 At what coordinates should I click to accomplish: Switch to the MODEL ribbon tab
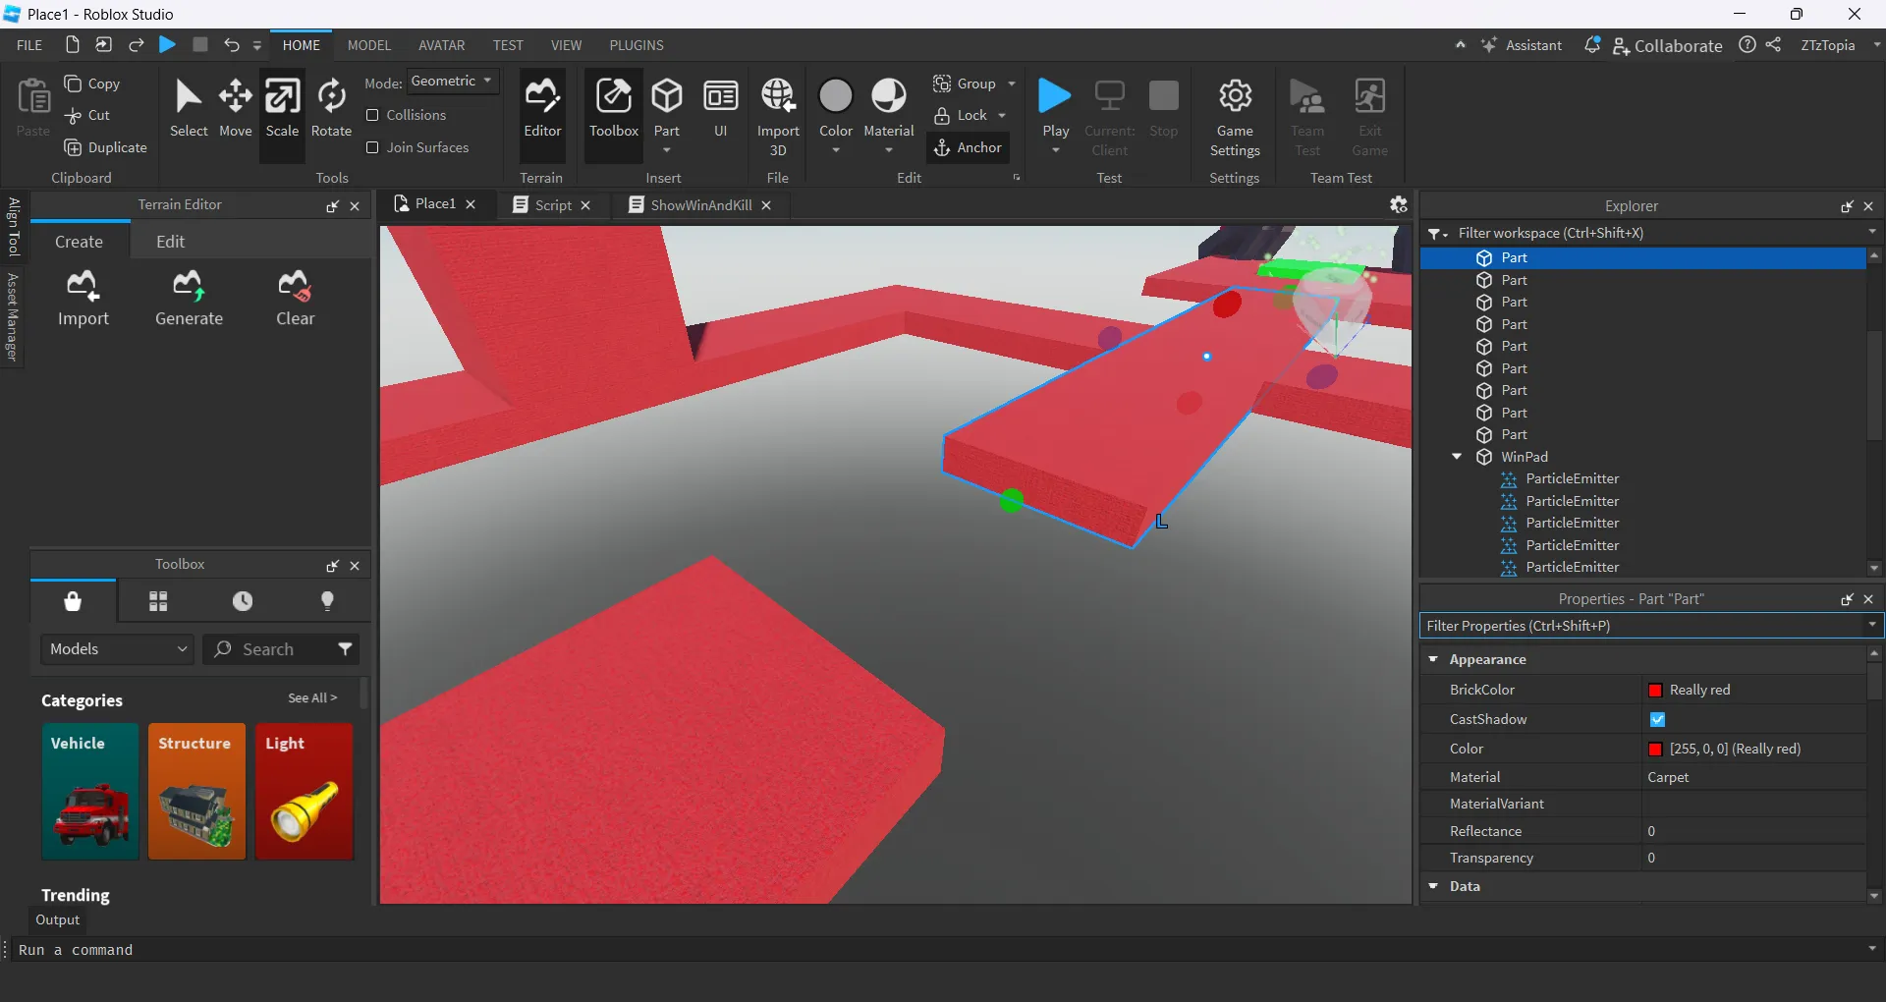(369, 45)
